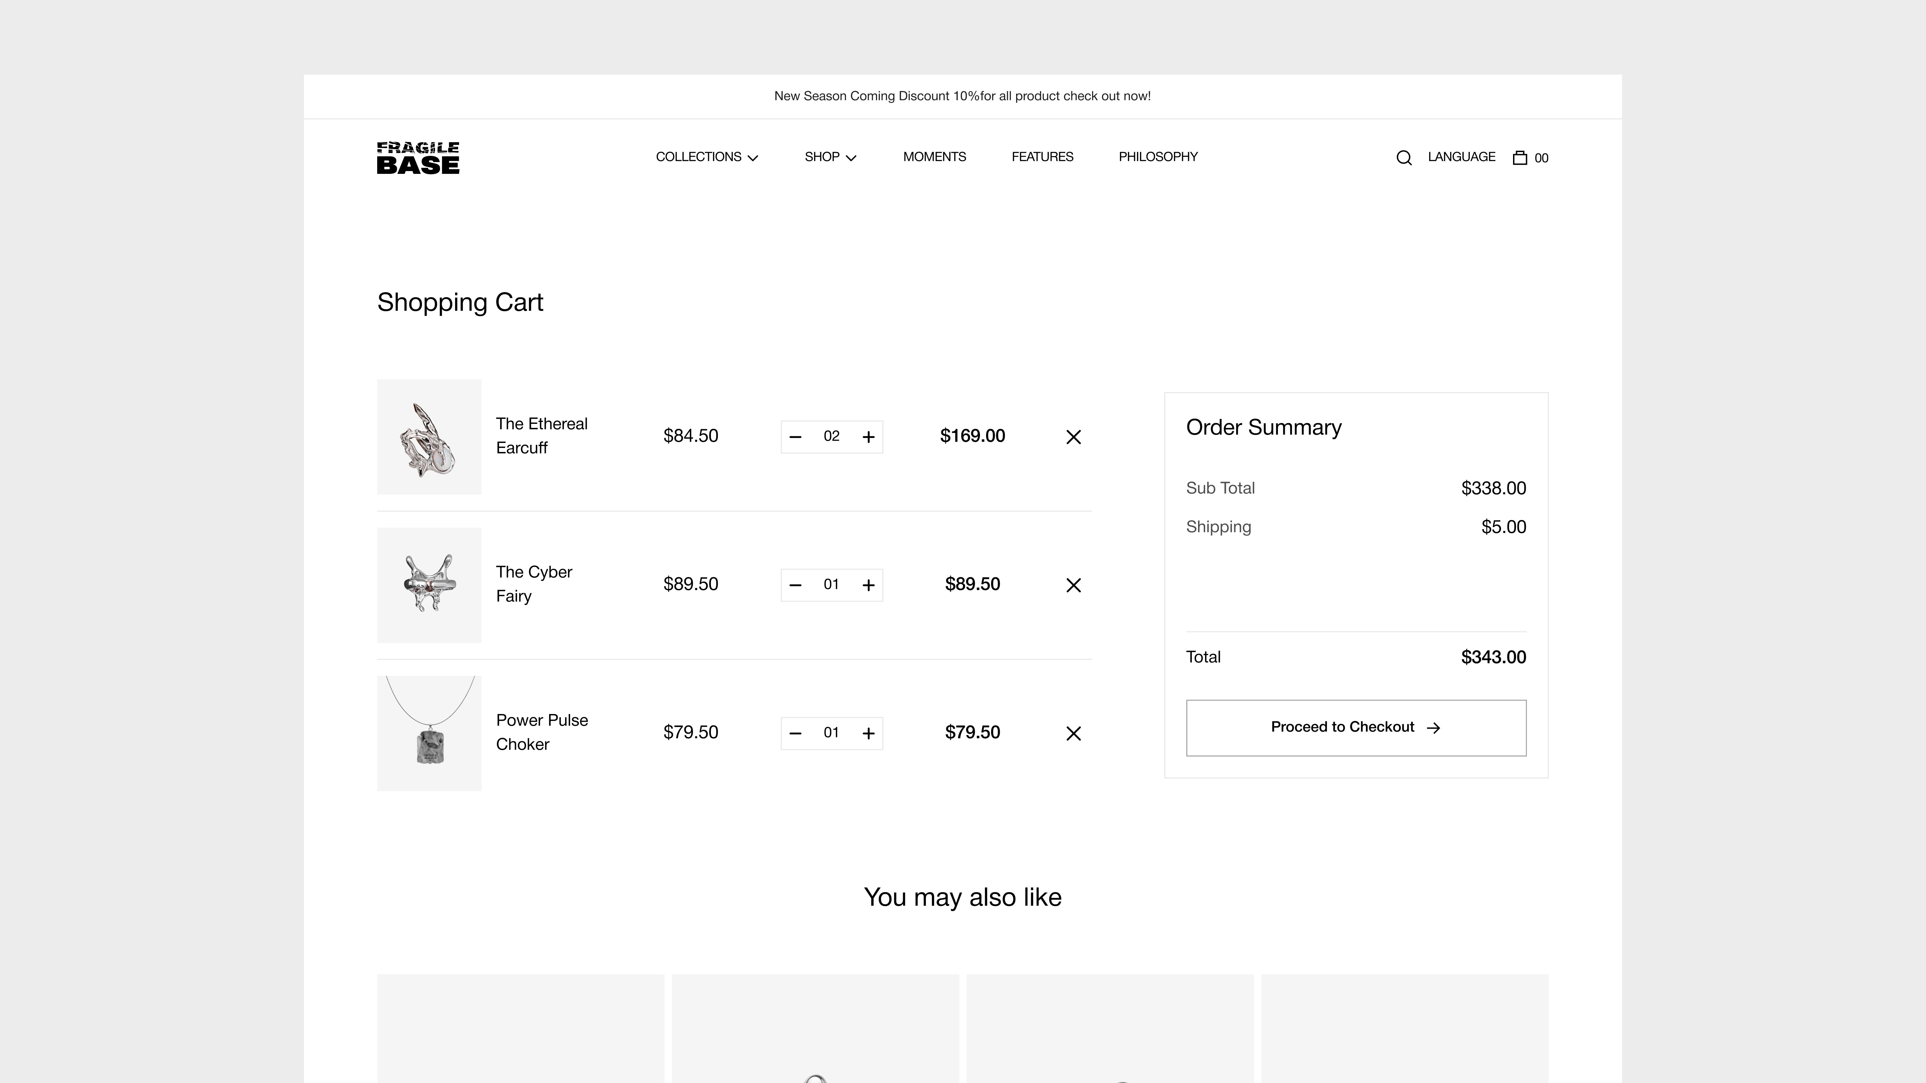Expand the Collections dropdown menu
1926x1083 pixels.
click(x=707, y=157)
